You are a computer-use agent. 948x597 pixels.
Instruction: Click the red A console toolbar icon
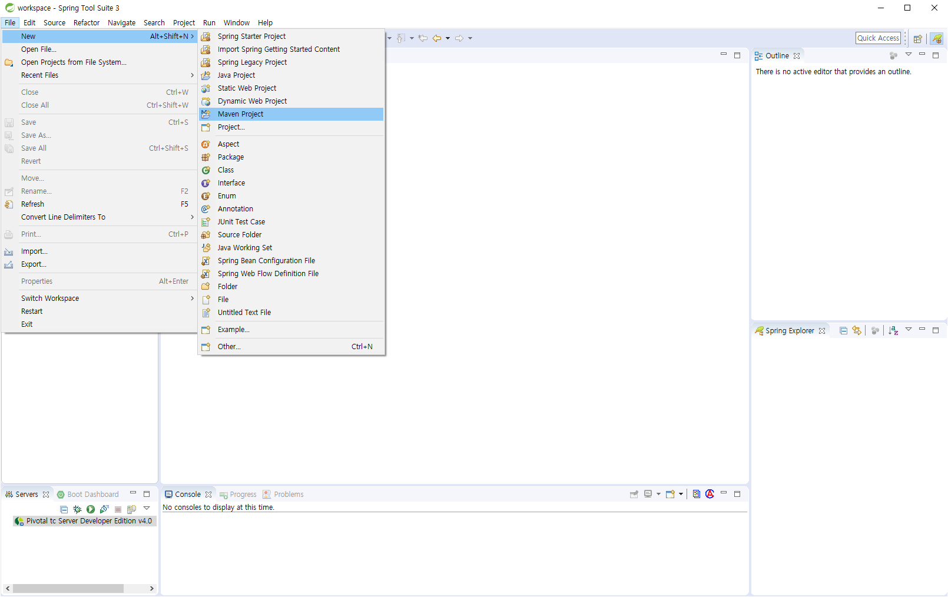pyautogui.click(x=710, y=494)
